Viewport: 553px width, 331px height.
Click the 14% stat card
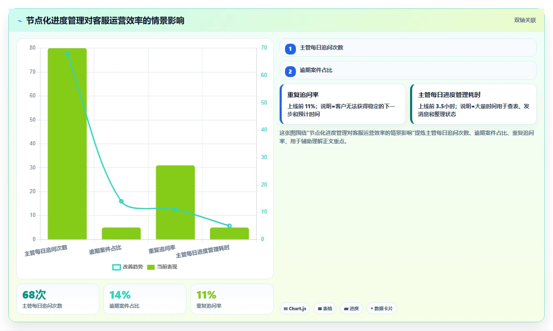(x=145, y=299)
